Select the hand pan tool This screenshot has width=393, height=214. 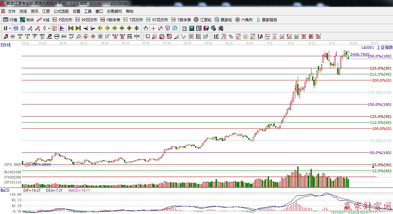(x=146, y=28)
